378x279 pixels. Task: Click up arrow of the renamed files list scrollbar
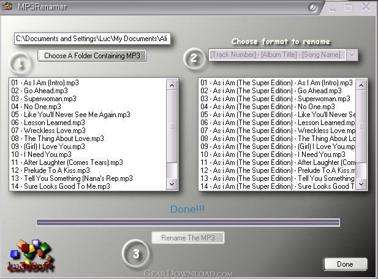coord(361,85)
